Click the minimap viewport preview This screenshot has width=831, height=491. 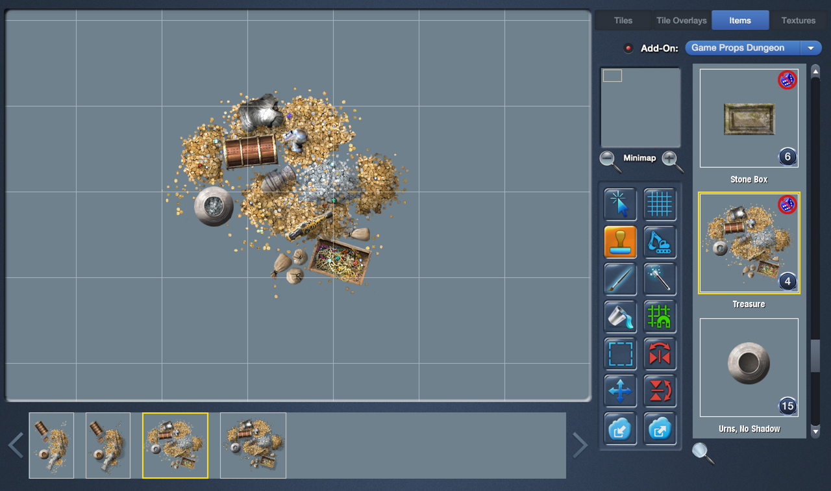(612, 75)
